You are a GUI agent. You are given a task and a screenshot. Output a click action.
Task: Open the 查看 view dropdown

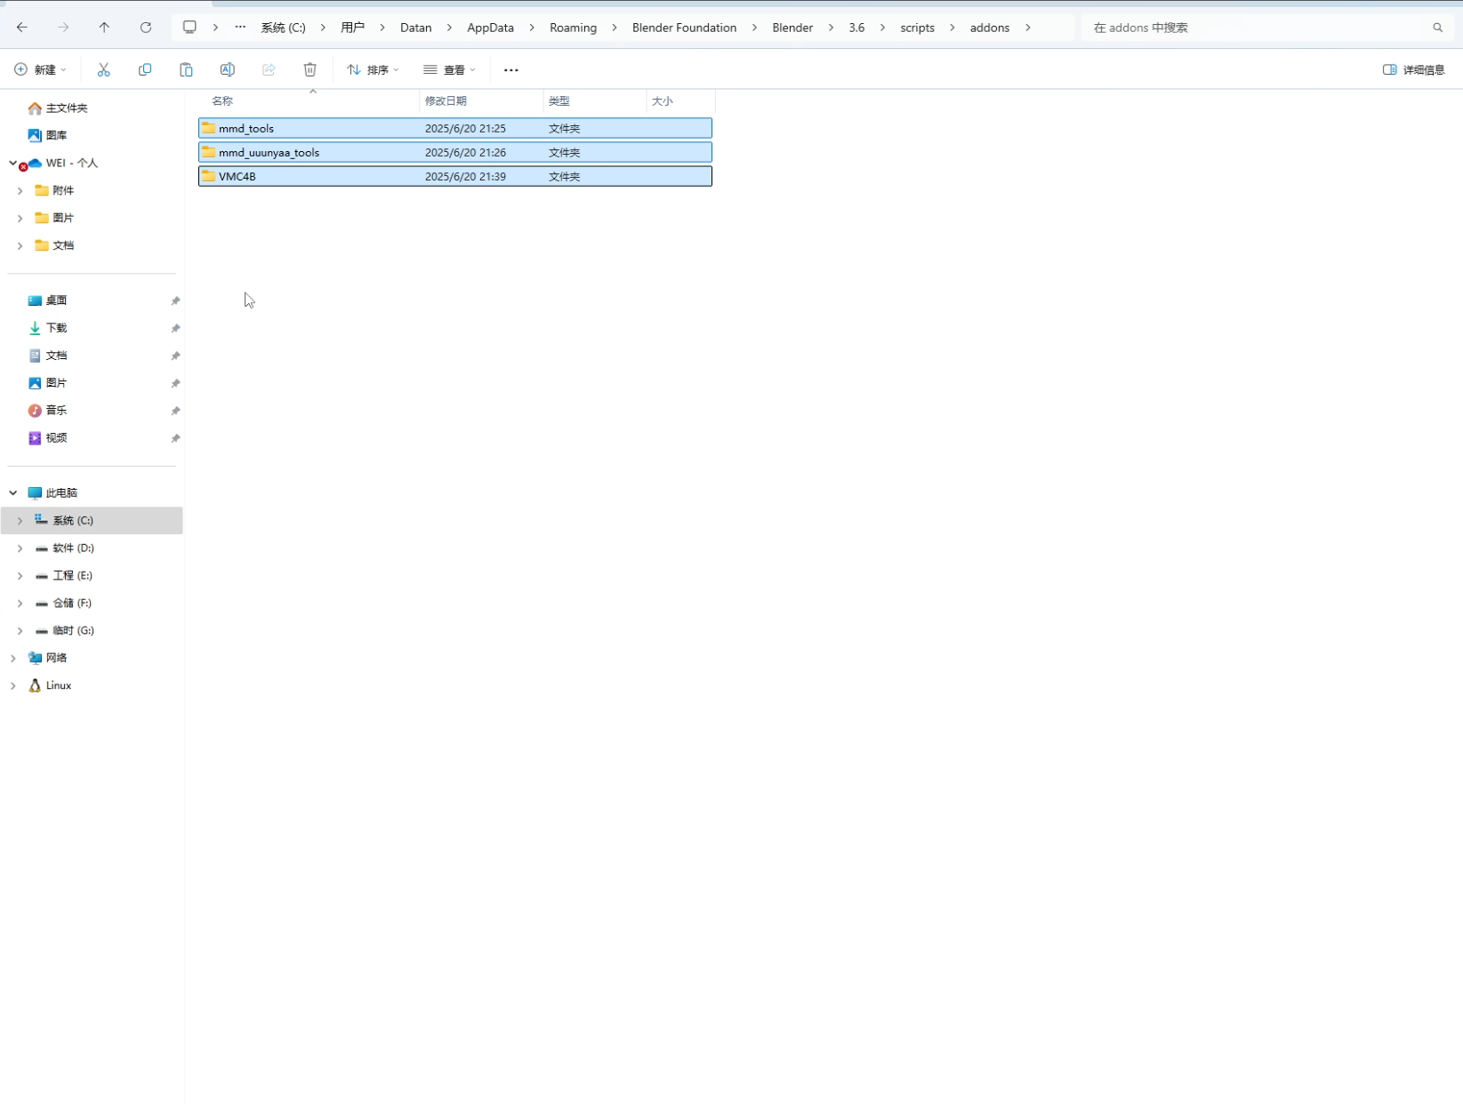point(449,69)
